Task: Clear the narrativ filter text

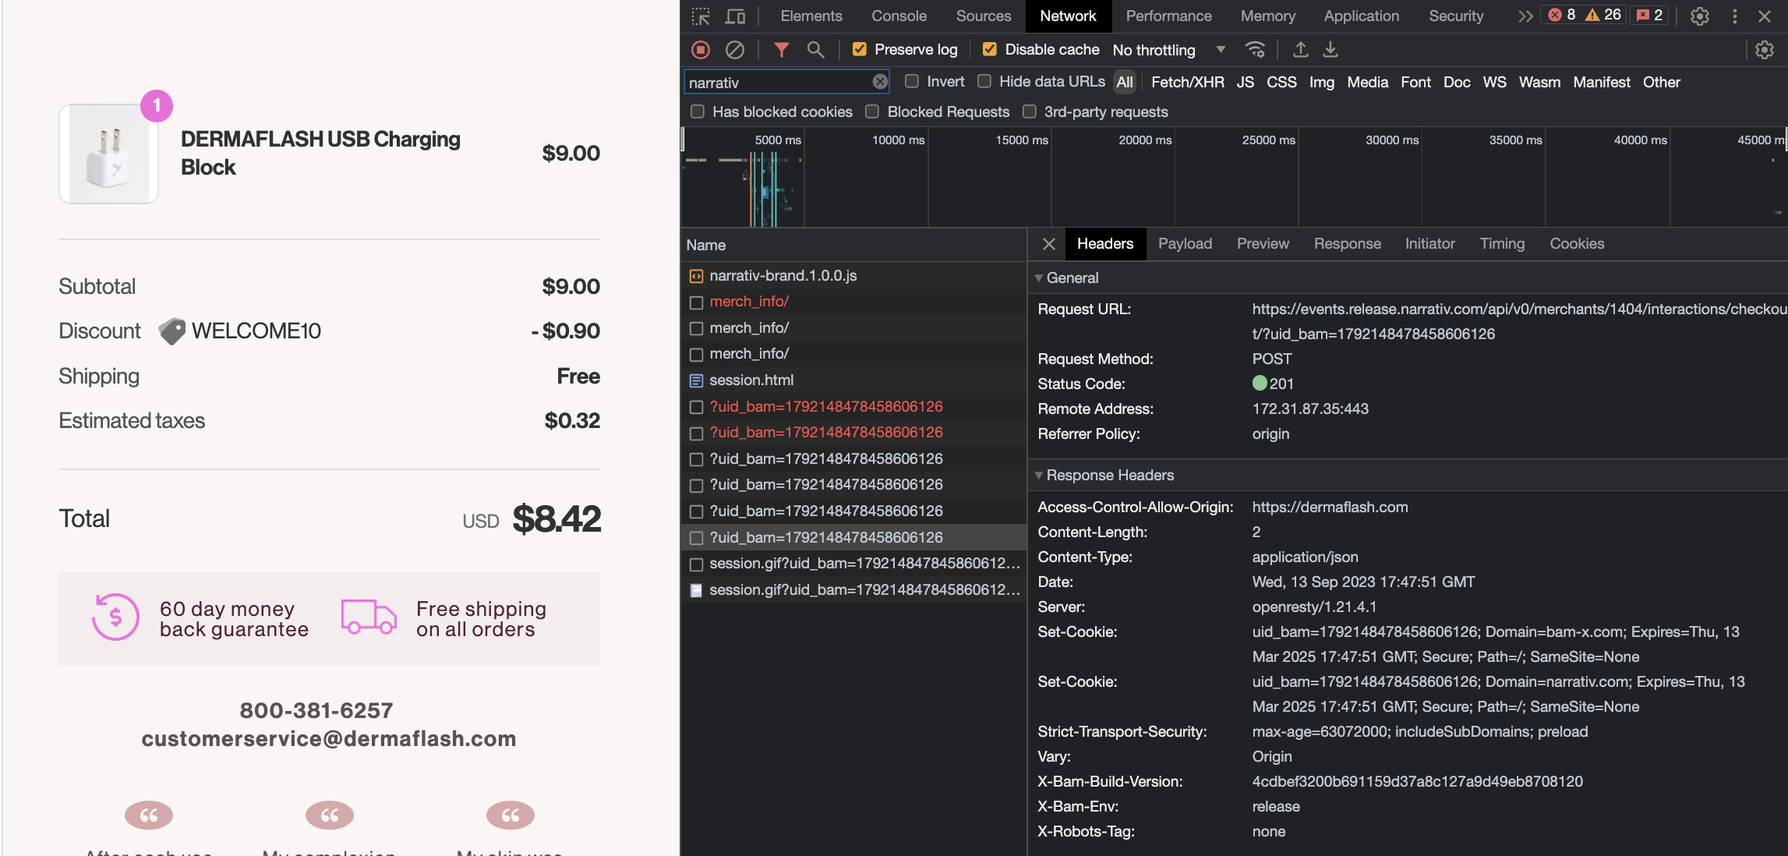Action: click(880, 82)
